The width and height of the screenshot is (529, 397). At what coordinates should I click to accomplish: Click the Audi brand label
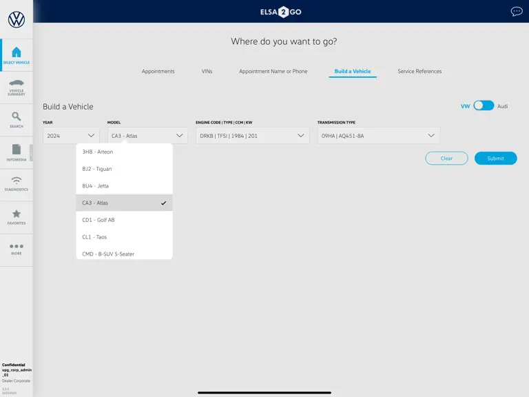coord(502,106)
